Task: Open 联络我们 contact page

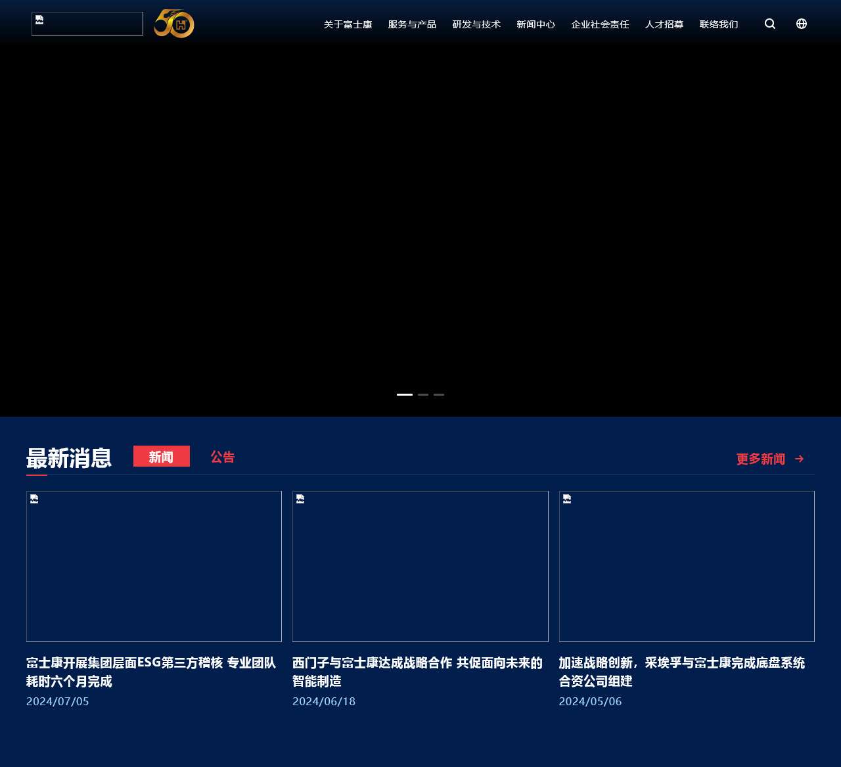Action: pos(719,24)
